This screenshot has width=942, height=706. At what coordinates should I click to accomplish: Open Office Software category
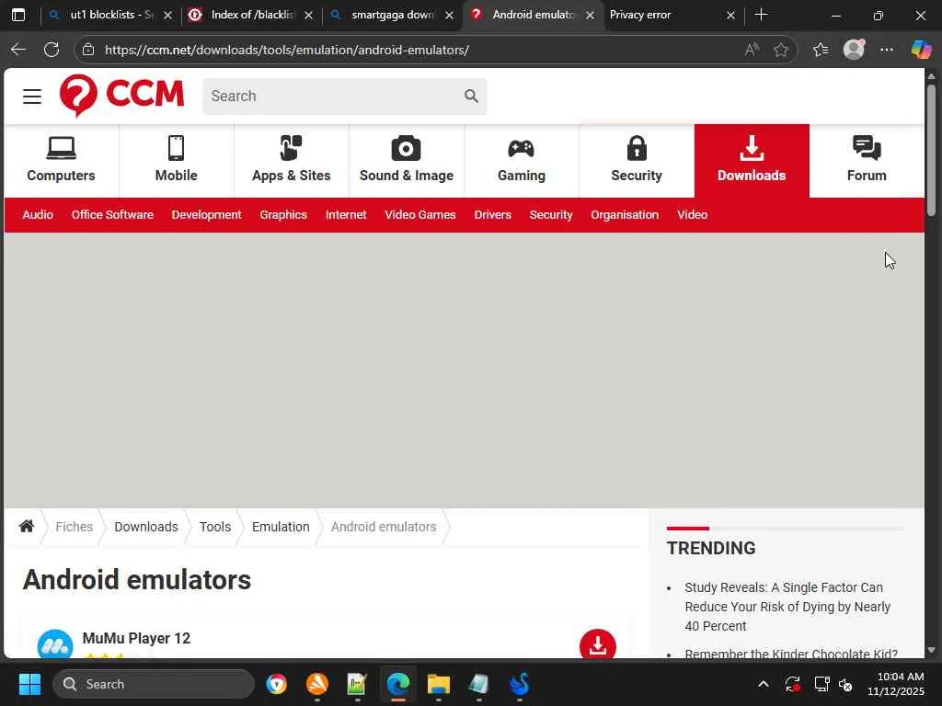[112, 215]
